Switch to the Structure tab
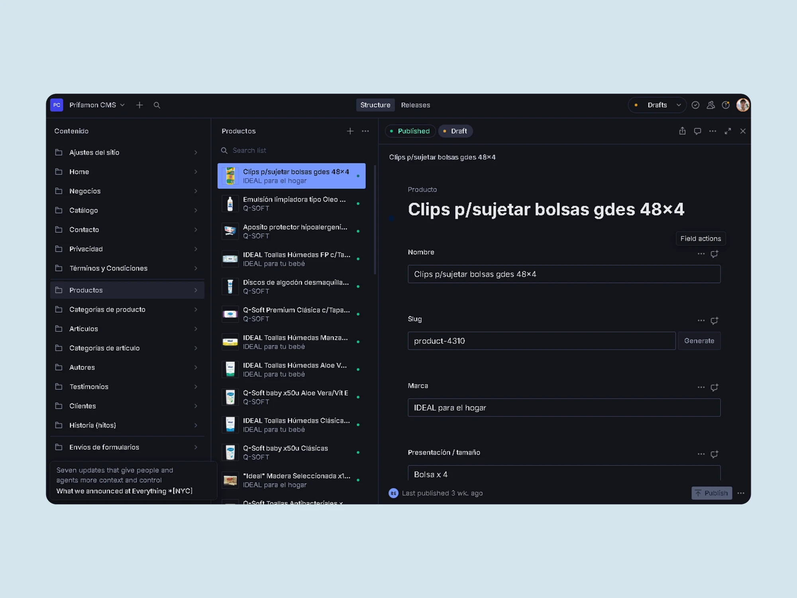The width and height of the screenshot is (797, 598). (x=375, y=105)
